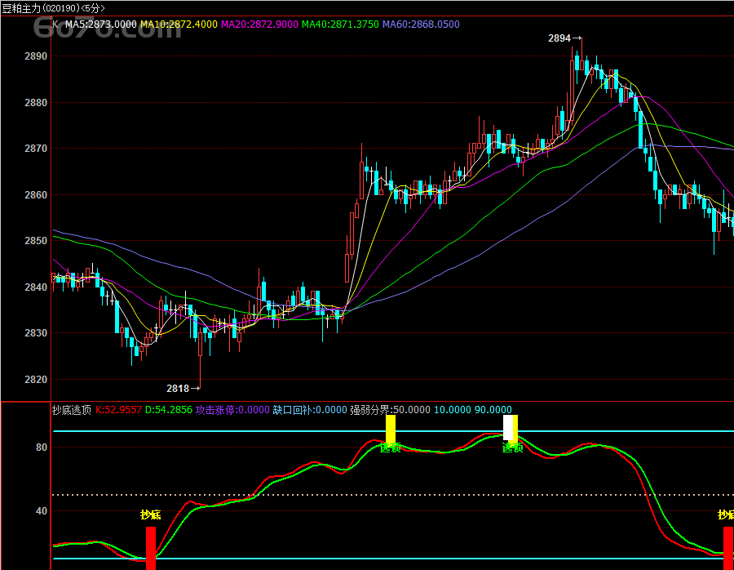
Task: Click the 2850 price axis label
Action: click(36, 240)
